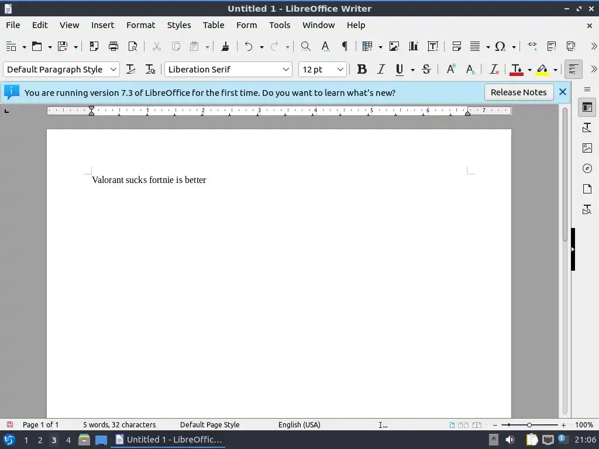Click New Style from Selection icon

(x=150, y=70)
